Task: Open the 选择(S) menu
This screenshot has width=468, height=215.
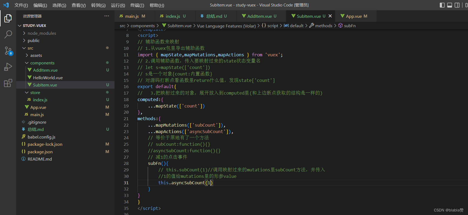Action: pos(59,5)
